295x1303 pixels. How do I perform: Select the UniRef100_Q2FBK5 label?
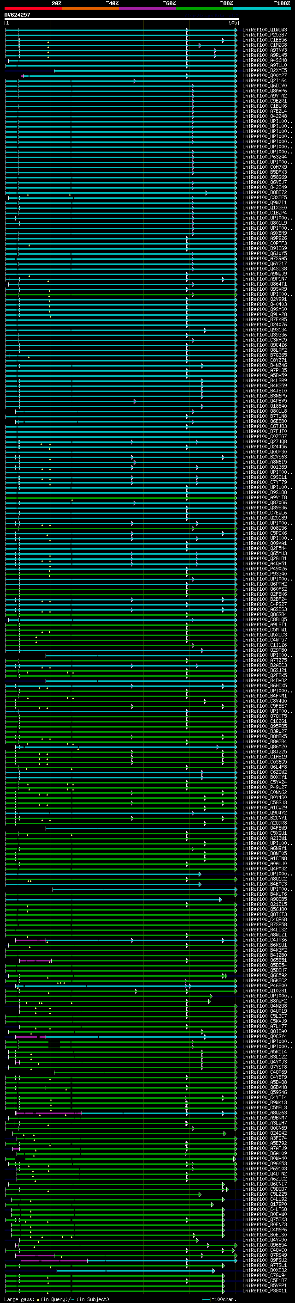(265, 675)
